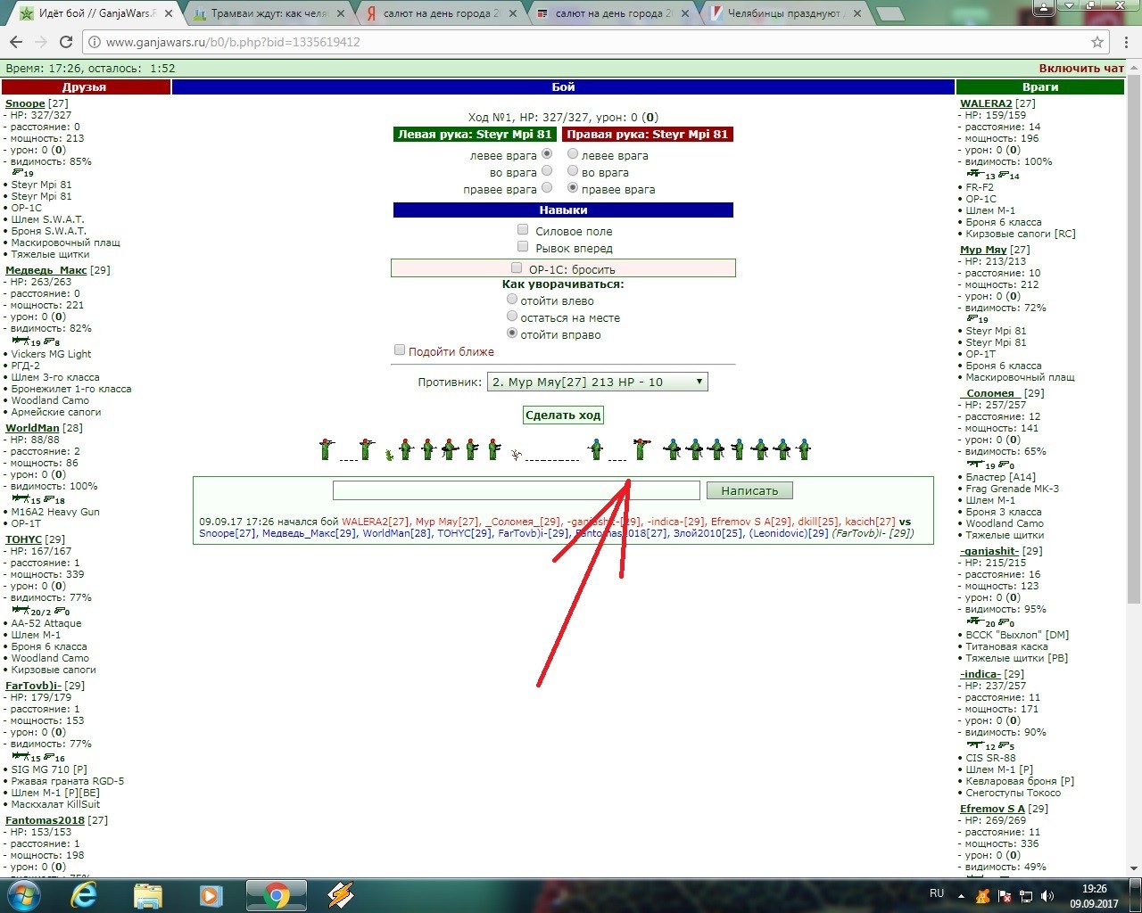
Task: Select left hand 'во врага' radio
Action: tap(547, 171)
